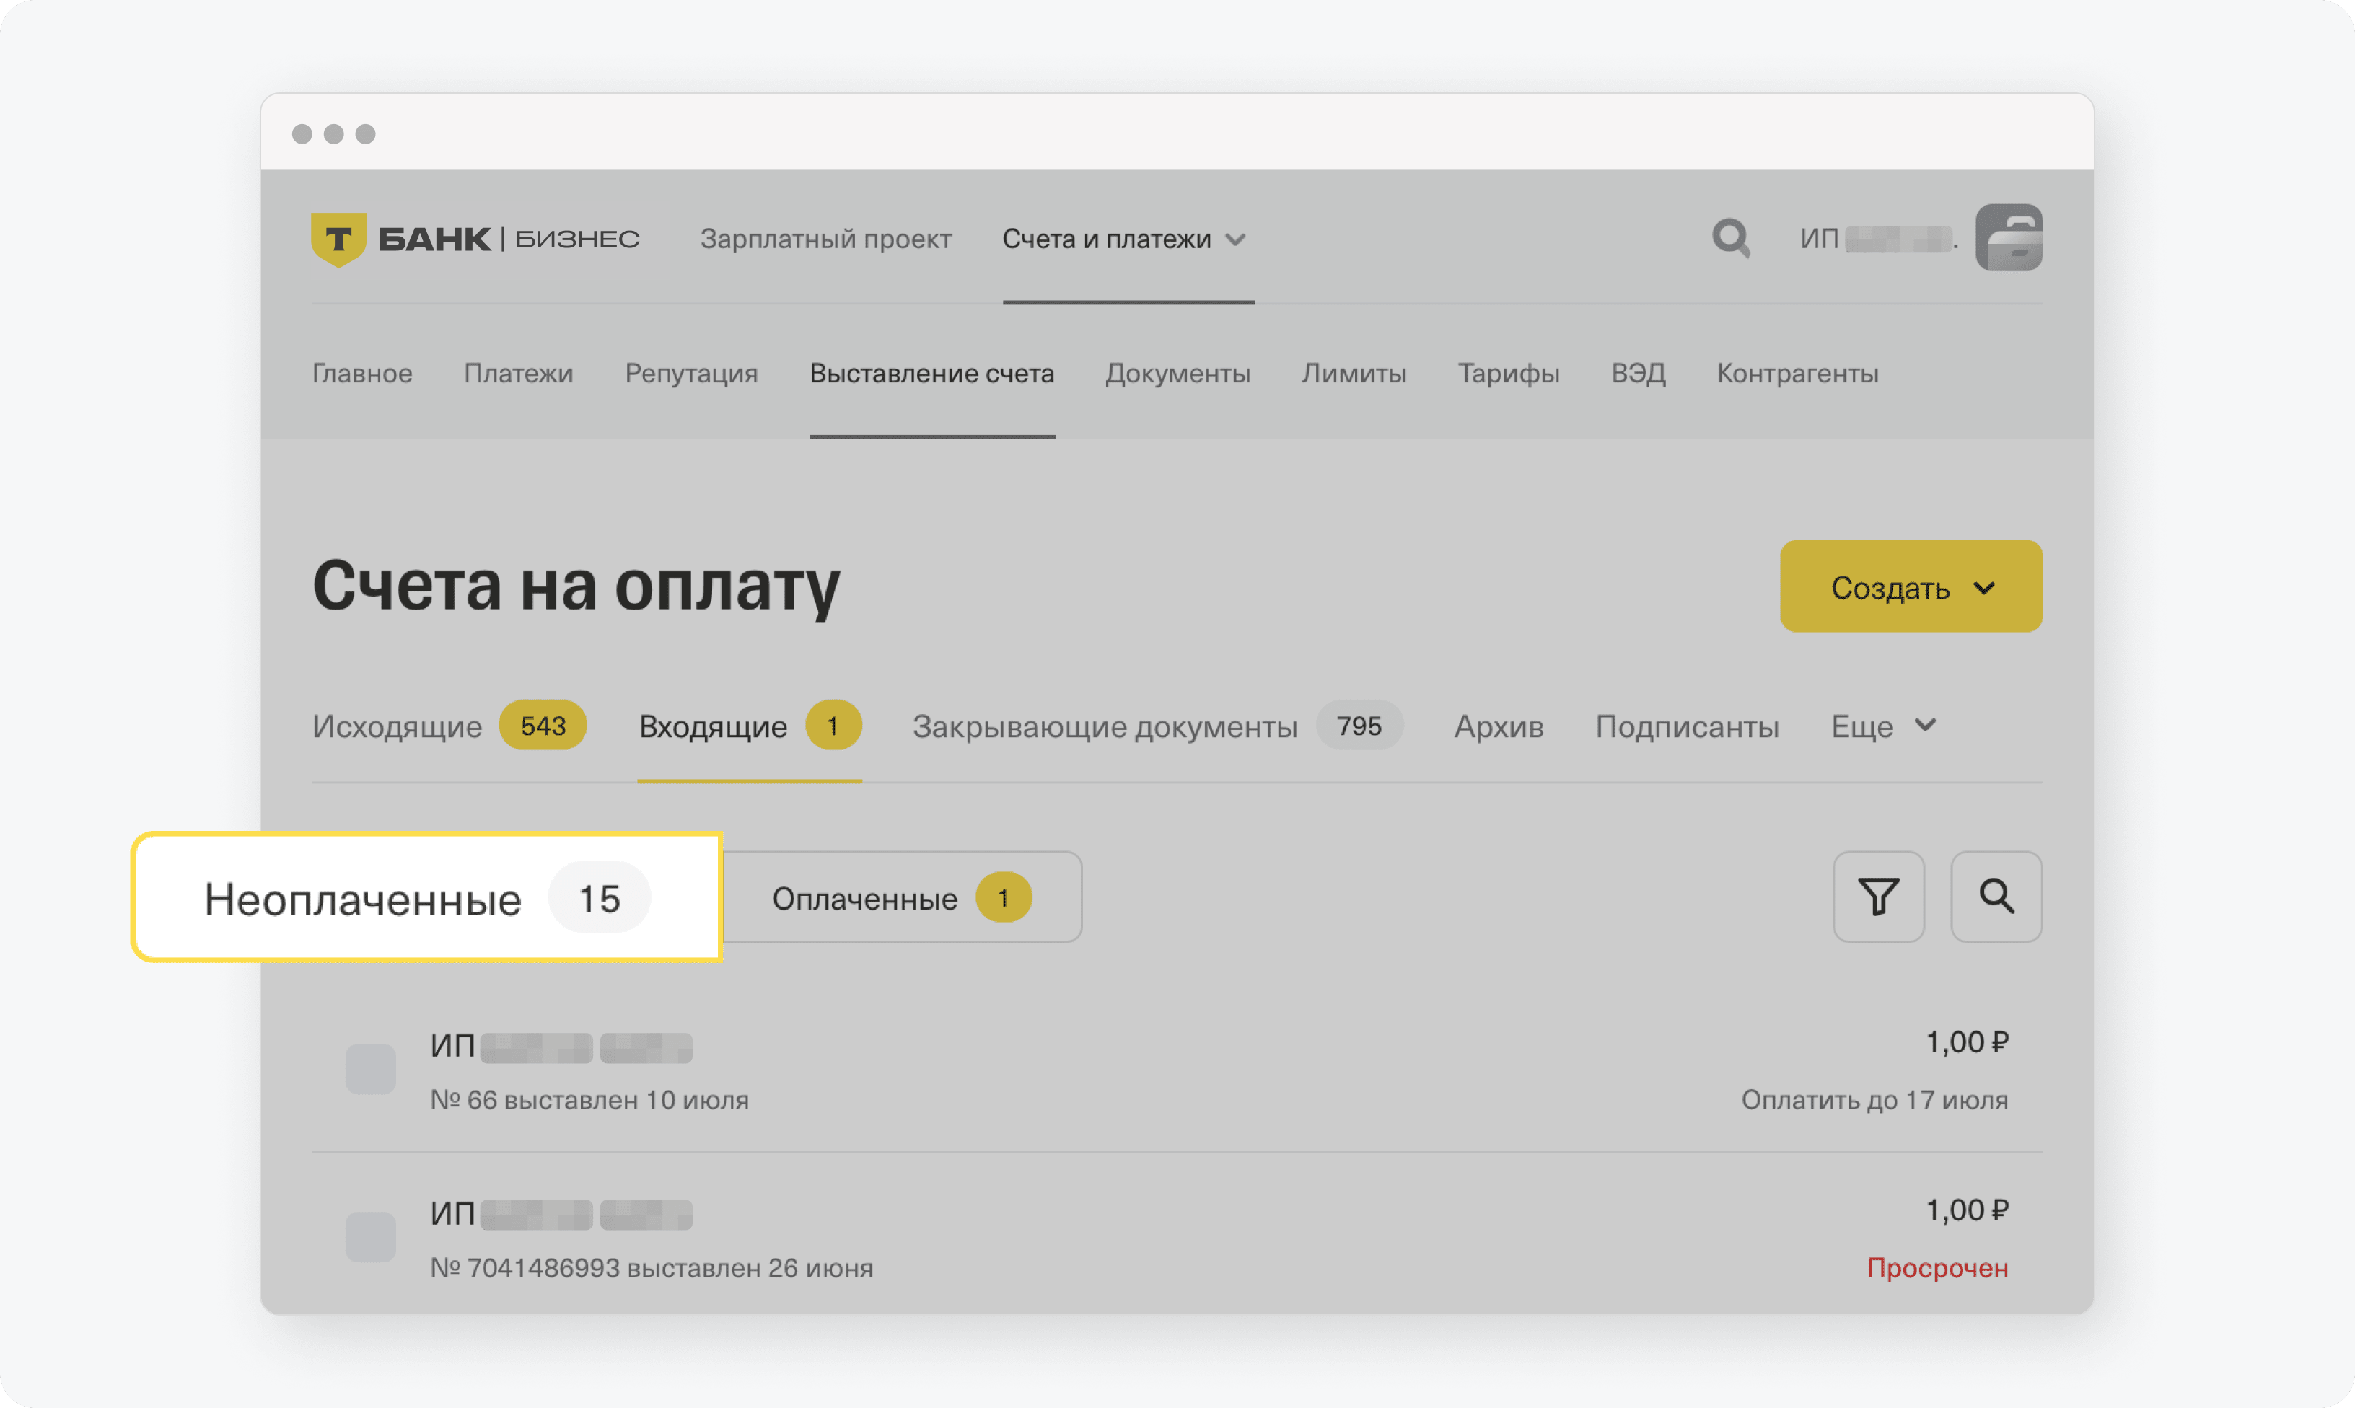This screenshot has height=1408, width=2355.
Task: Expand the Счета и платежи dropdown
Action: (x=1124, y=239)
